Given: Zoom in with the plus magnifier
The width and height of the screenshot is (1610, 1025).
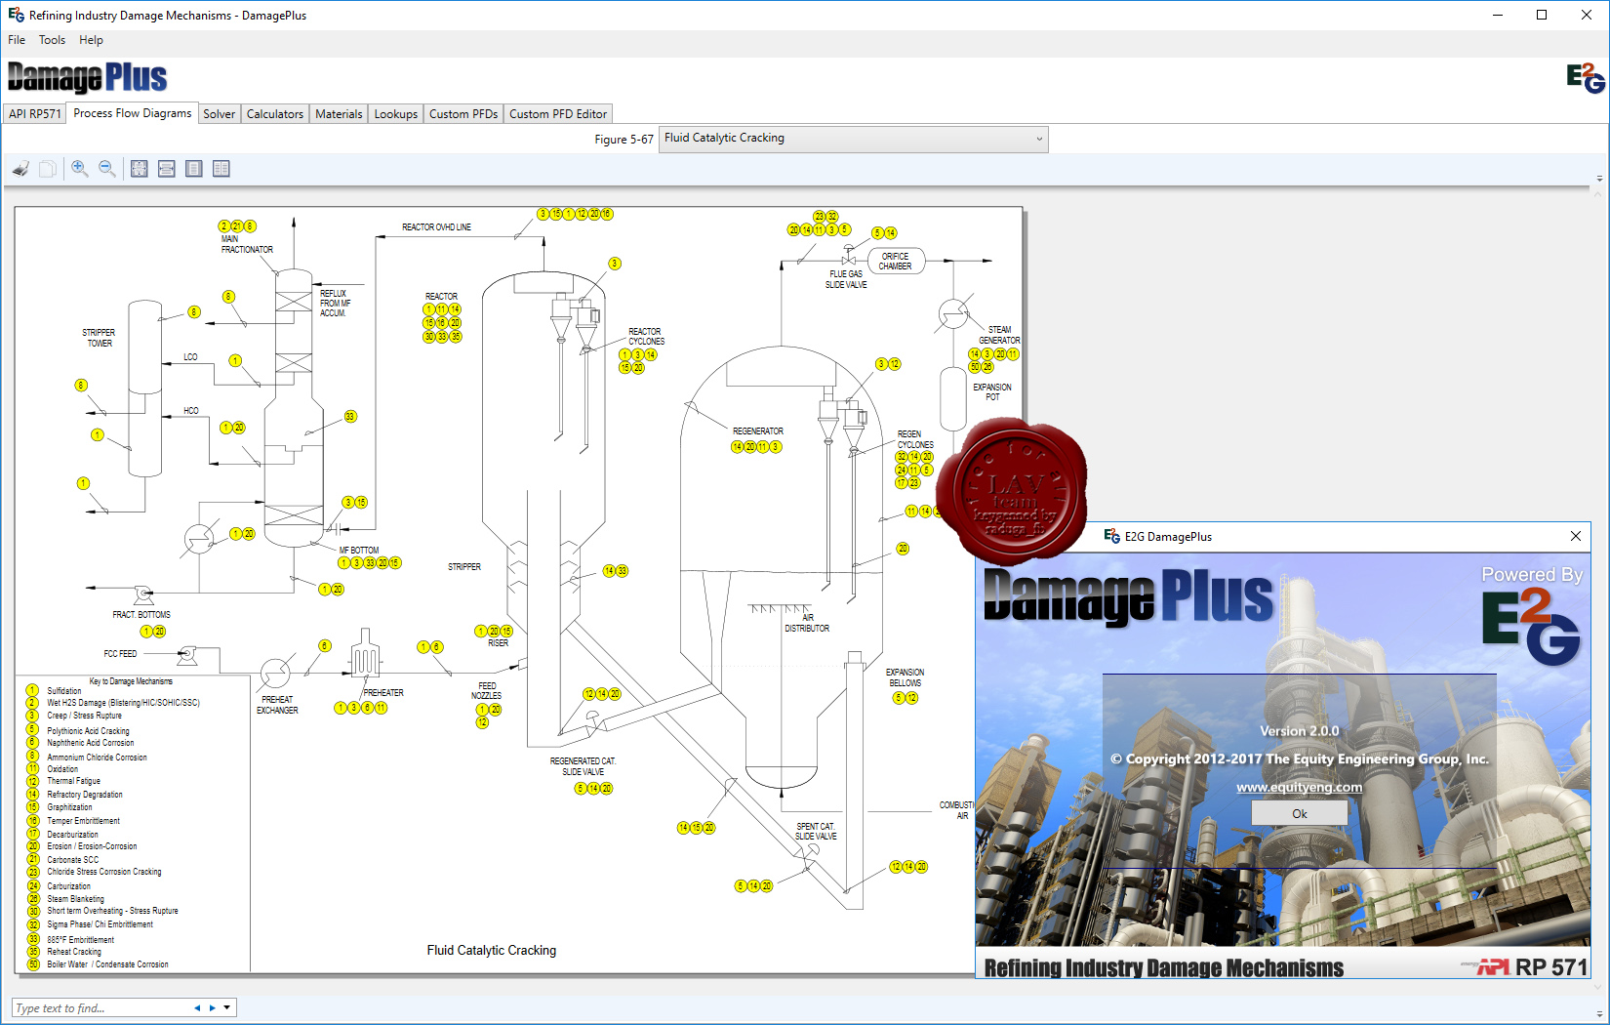Looking at the screenshot, I should pyautogui.click(x=80, y=169).
